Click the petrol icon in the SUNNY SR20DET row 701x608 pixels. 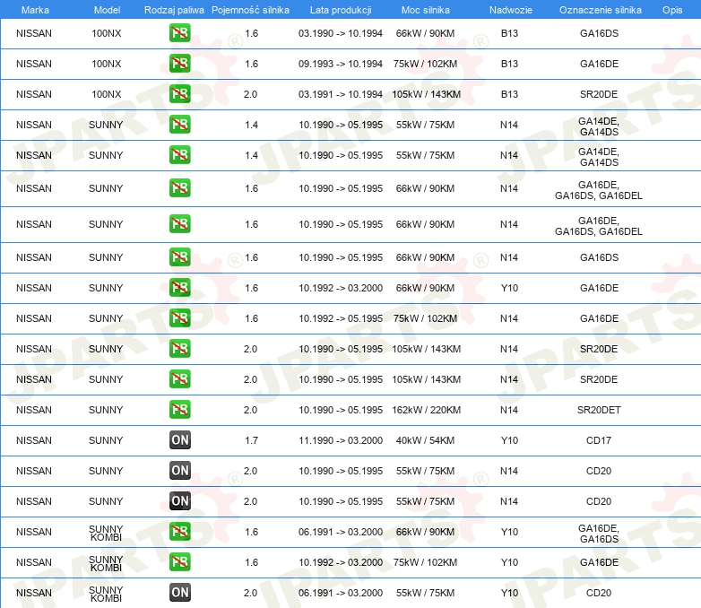point(179,410)
